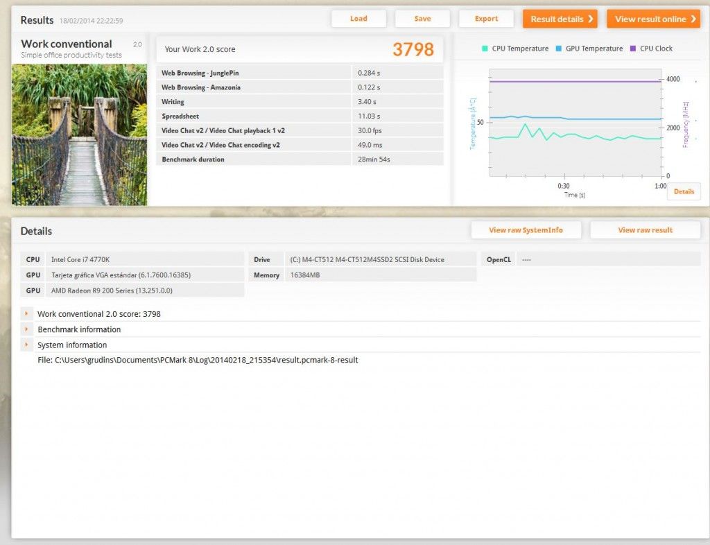Image resolution: width=710 pixels, height=545 pixels.
Task: Select the Web Browsing - JunglePin row
Action: (x=300, y=73)
